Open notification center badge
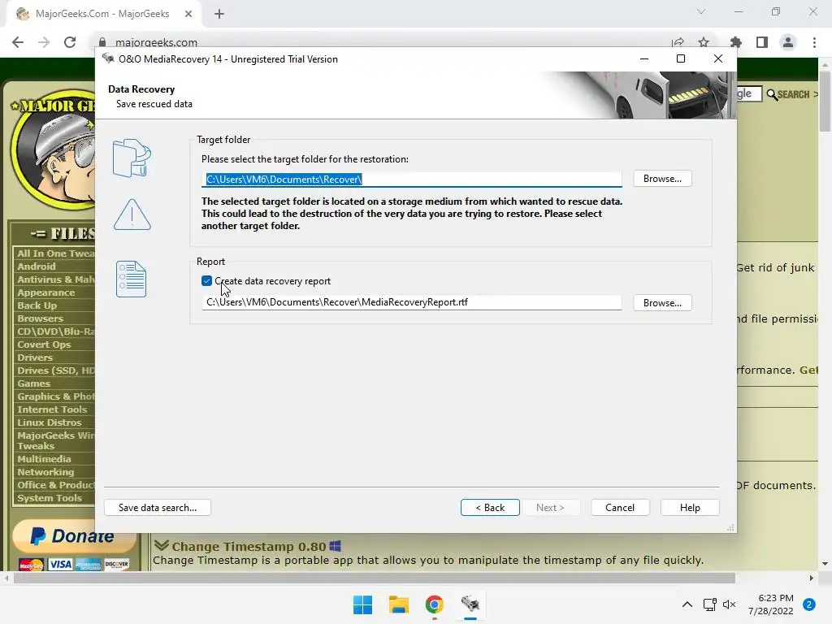Screen dimensions: 832x624 (x=809, y=604)
